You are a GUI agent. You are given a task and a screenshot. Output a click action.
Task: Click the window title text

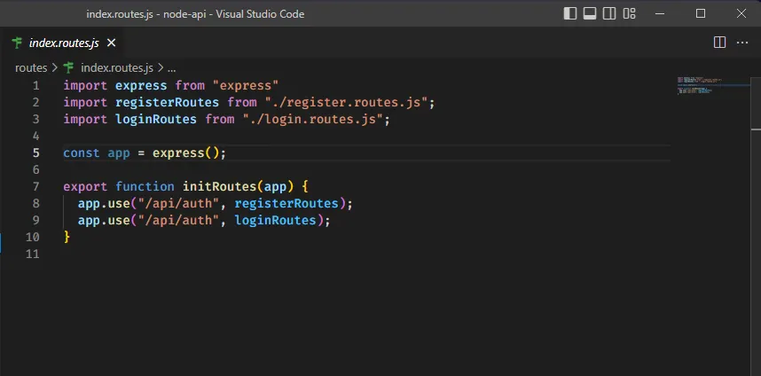click(195, 14)
